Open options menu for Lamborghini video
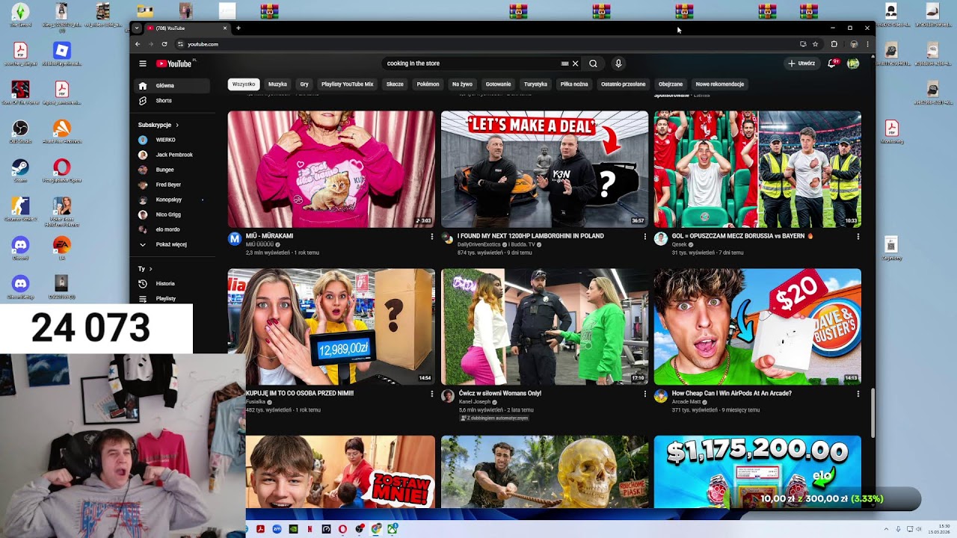Screen dimensions: 957x538 [x=644, y=237]
